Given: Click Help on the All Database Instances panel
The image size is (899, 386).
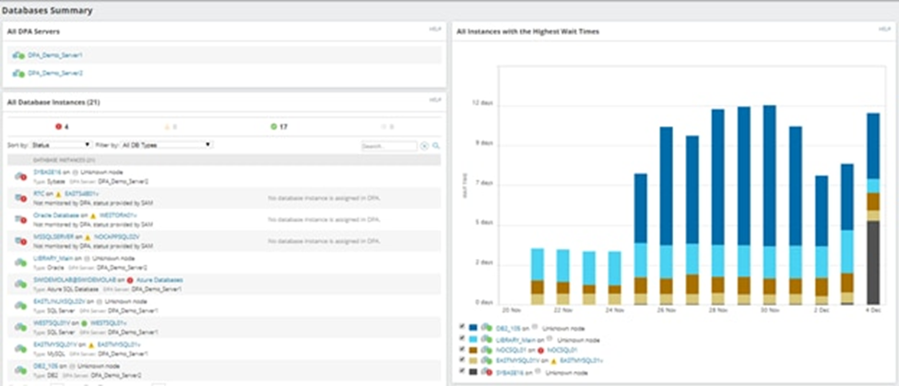Looking at the screenshot, I should 435,99.
